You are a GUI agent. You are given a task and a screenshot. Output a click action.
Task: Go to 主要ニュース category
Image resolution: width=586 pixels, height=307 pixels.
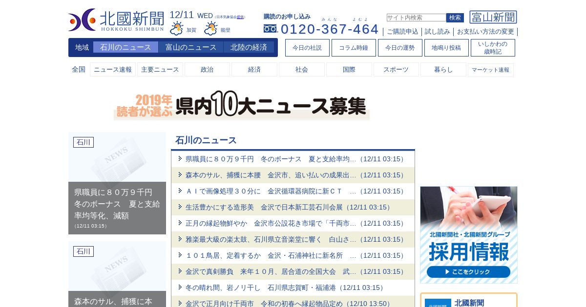[160, 70]
